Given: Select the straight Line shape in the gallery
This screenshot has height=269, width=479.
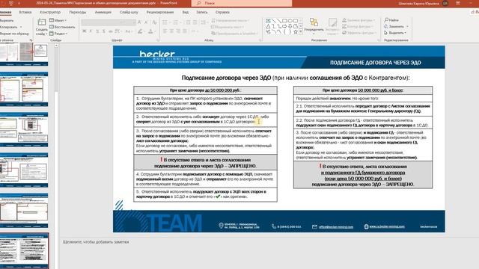Looking at the screenshot, I should [274, 21].
